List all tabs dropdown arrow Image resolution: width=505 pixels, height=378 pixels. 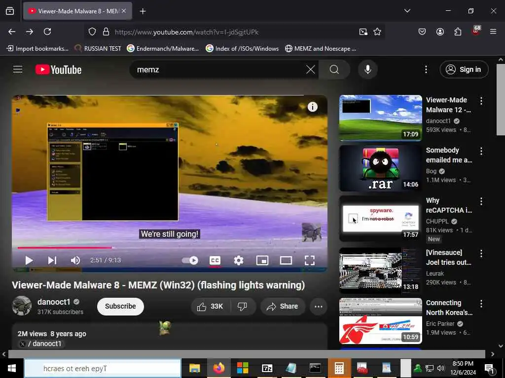tap(407, 11)
